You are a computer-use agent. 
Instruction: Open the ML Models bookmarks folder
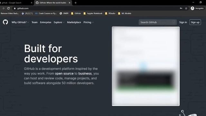[125, 13]
